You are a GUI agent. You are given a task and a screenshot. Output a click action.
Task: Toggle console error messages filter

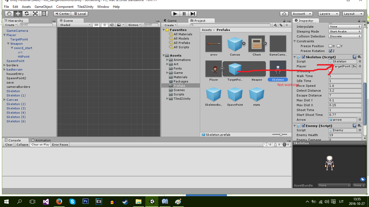[286, 144]
